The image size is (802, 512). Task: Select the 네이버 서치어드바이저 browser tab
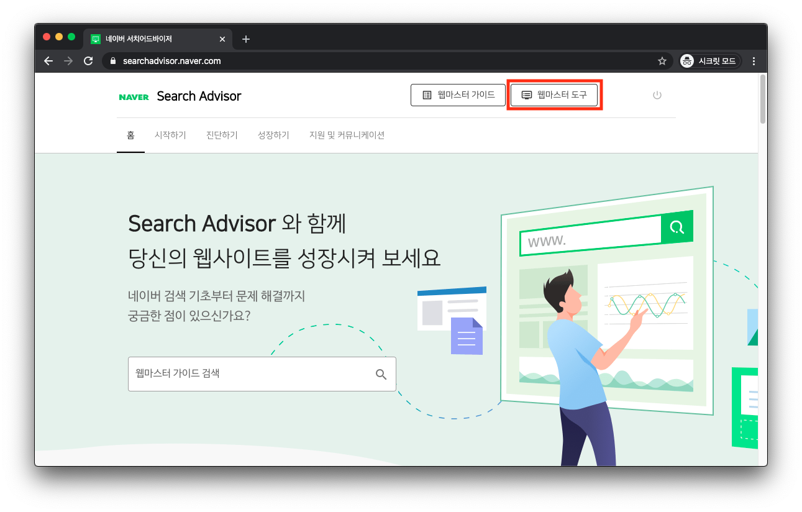point(158,39)
